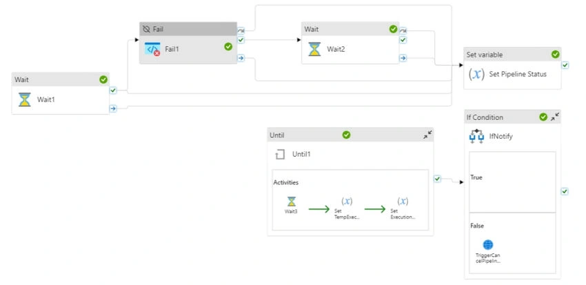Click the Fail1 activity code icon

click(x=152, y=49)
